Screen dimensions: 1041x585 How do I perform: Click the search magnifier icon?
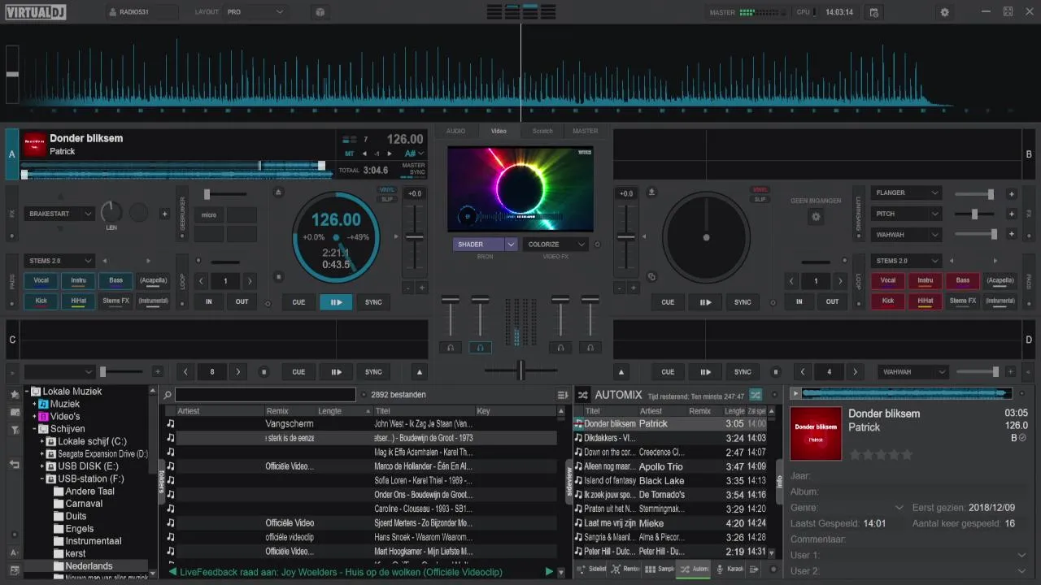(168, 395)
